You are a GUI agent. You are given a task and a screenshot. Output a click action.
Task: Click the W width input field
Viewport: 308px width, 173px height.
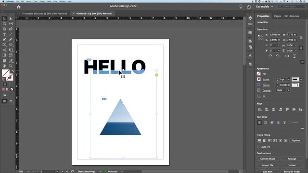pyautogui.click(x=292, y=35)
